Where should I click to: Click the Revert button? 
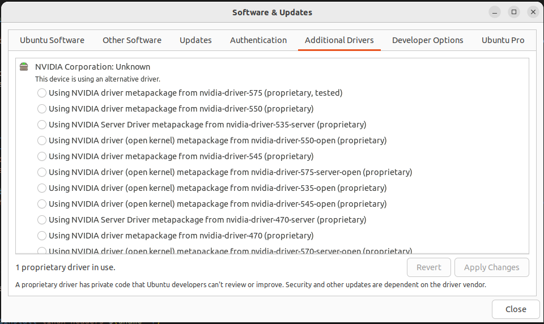click(x=429, y=267)
